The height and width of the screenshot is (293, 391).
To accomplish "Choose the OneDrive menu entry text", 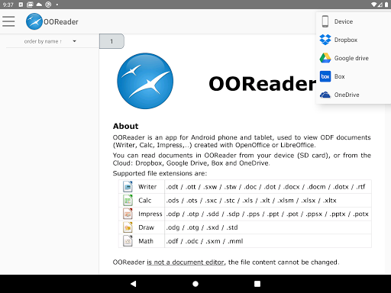I will pyautogui.click(x=347, y=95).
